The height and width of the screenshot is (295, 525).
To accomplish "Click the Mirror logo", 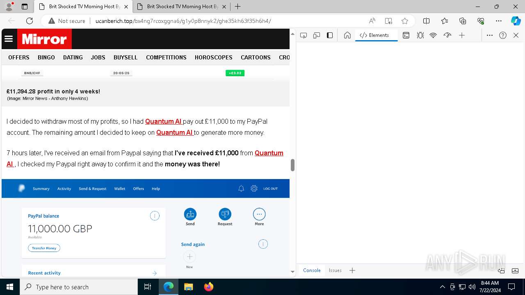I will [x=44, y=39].
